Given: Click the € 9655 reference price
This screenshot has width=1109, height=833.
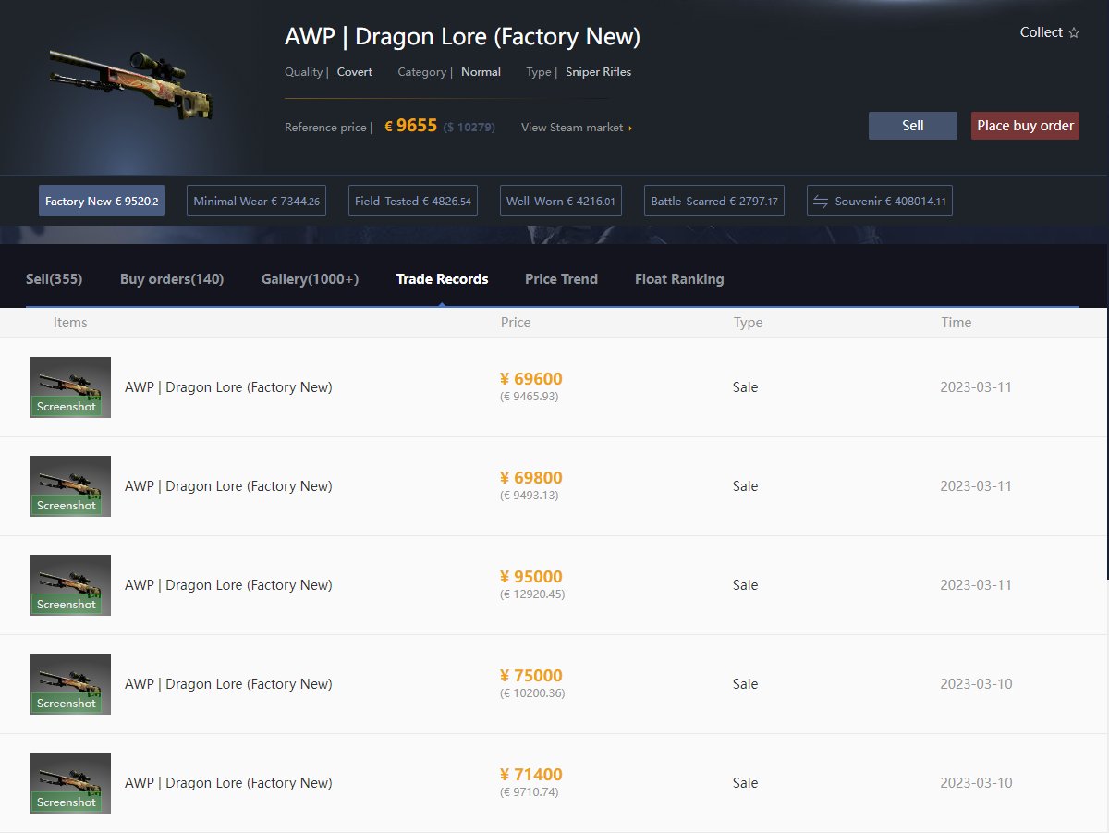Looking at the screenshot, I should [410, 126].
